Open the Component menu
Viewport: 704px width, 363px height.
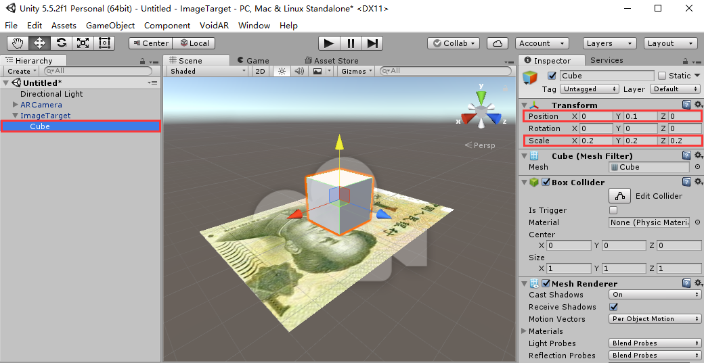click(x=167, y=26)
